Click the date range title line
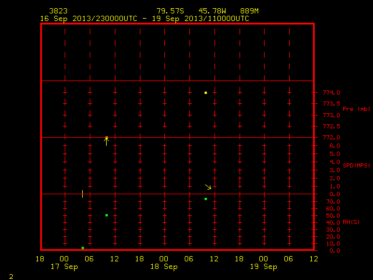The width and height of the screenshot is (373, 280). (145, 19)
